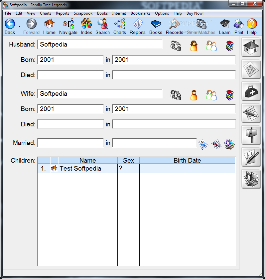Click wife's SmartMatches icon

tap(176, 95)
